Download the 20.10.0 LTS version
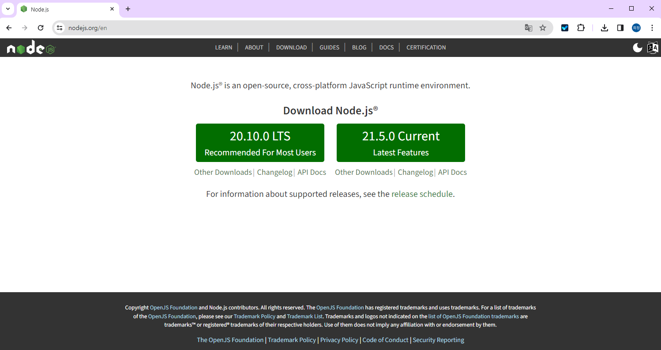 pos(260,143)
